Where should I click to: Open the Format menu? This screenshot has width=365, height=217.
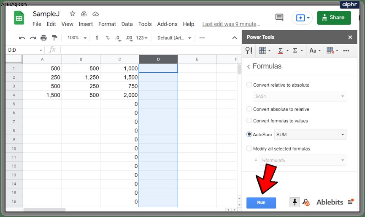click(107, 24)
